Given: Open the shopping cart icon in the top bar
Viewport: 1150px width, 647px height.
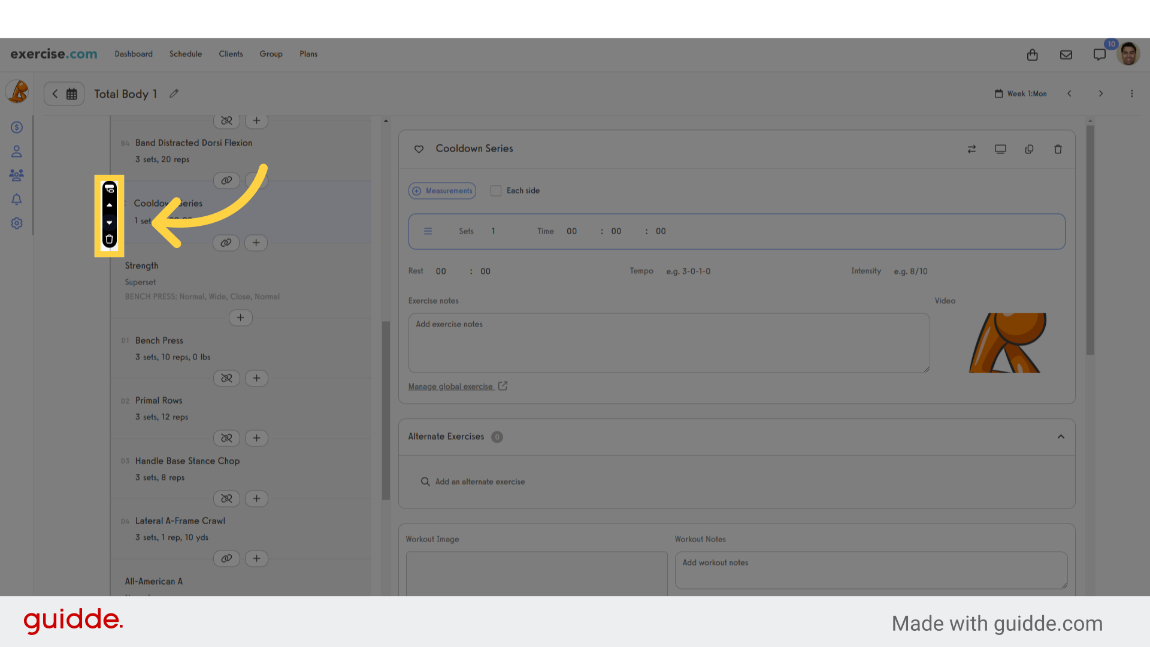Looking at the screenshot, I should coord(1032,55).
